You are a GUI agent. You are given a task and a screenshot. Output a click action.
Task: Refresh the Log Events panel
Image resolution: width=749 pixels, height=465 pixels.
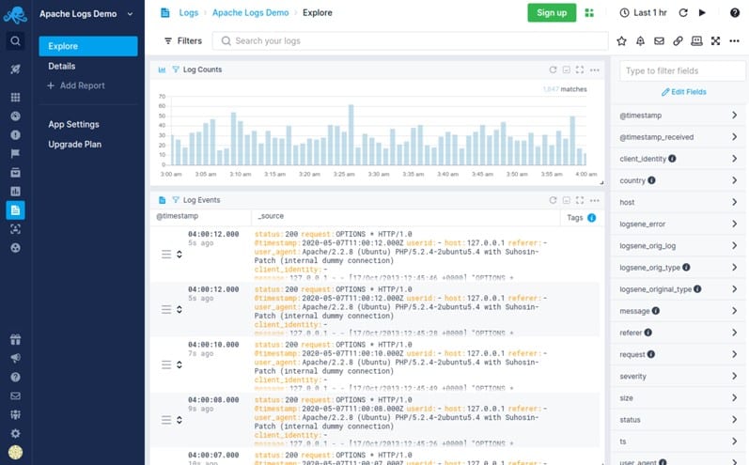point(554,200)
